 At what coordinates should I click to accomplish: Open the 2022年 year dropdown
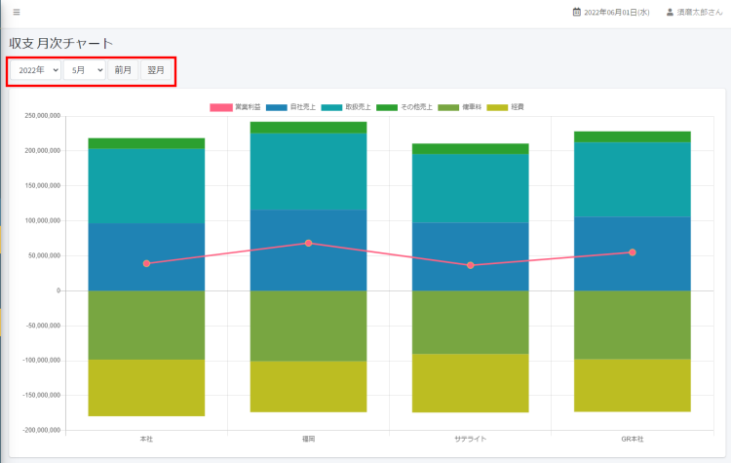(36, 70)
